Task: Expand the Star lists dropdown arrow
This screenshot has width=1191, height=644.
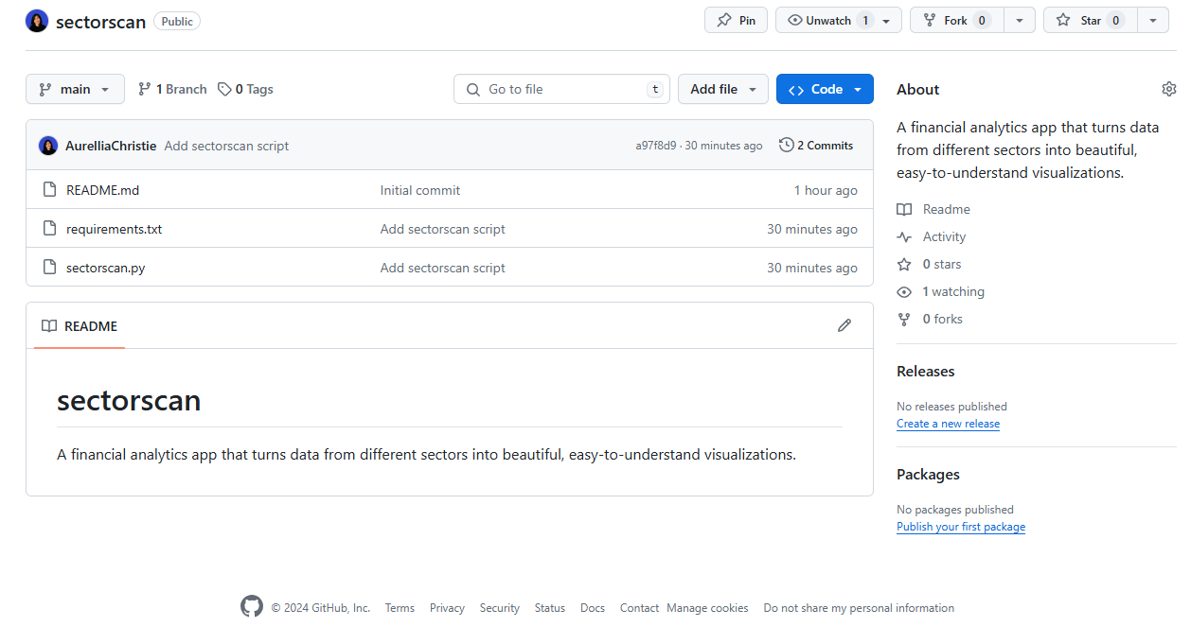Action: point(1152,20)
